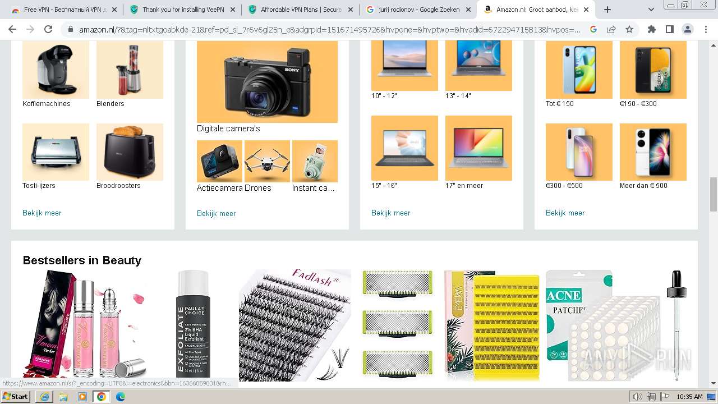Open the Meer dan € 500 phones image
This screenshot has width=718, height=404.
653,152
